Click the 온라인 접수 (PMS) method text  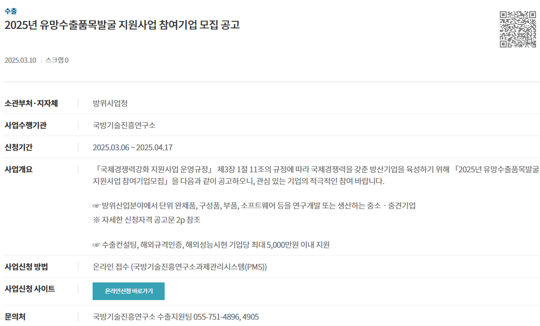[x=180, y=267]
